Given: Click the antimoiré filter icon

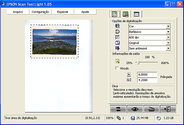Looking at the screenshot, I should tap(117, 48).
